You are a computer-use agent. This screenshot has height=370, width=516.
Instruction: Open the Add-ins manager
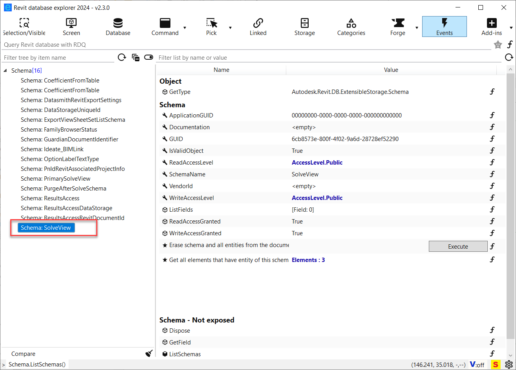coord(491,26)
